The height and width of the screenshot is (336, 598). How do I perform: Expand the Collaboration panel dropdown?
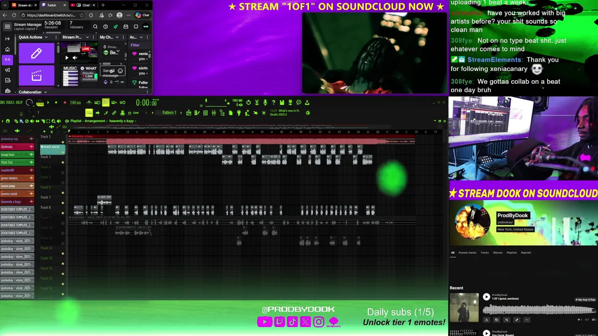tap(45, 92)
